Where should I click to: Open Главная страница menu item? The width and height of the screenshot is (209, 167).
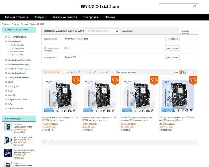pyautogui.click(x=16, y=17)
